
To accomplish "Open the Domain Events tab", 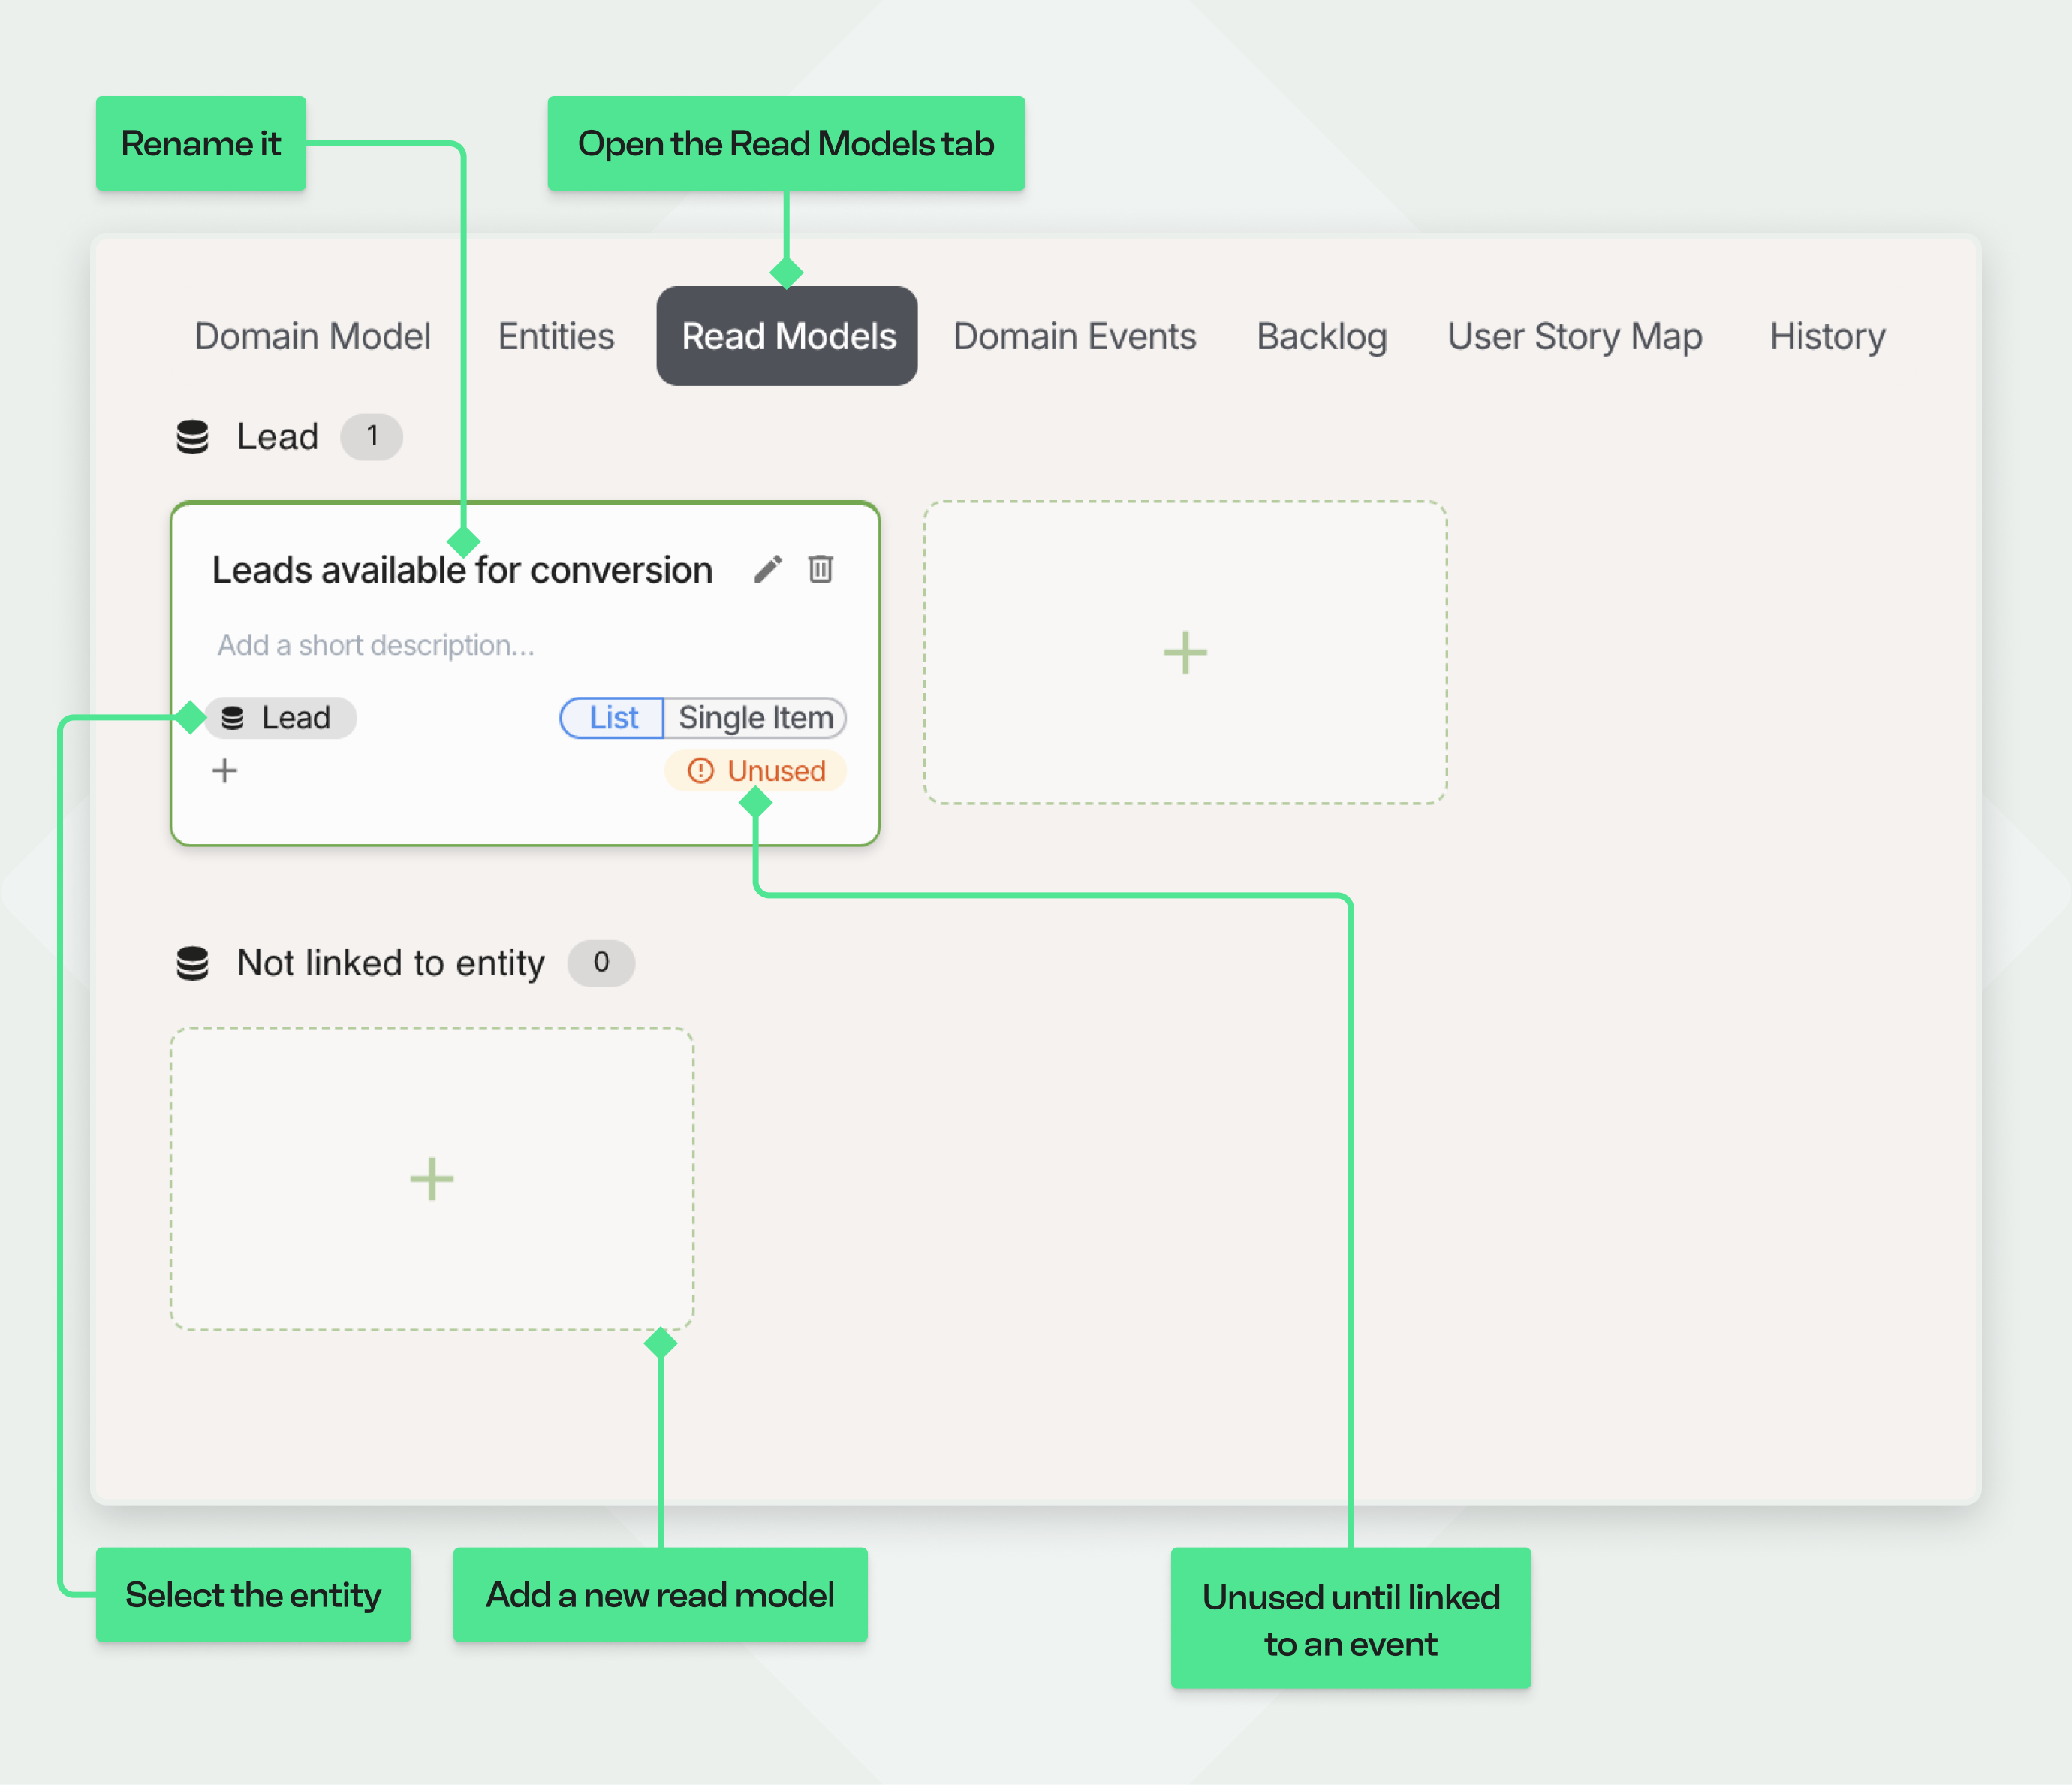I will coord(1074,336).
